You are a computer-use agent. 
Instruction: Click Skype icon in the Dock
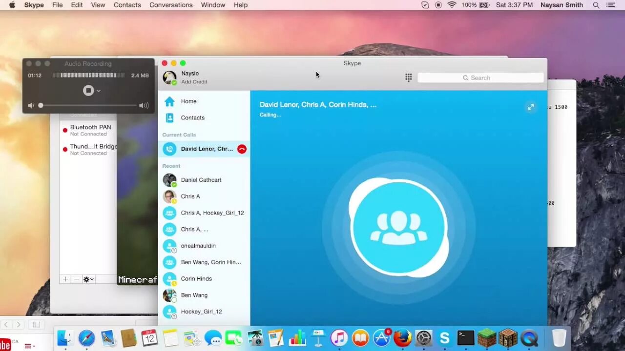click(444, 338)
